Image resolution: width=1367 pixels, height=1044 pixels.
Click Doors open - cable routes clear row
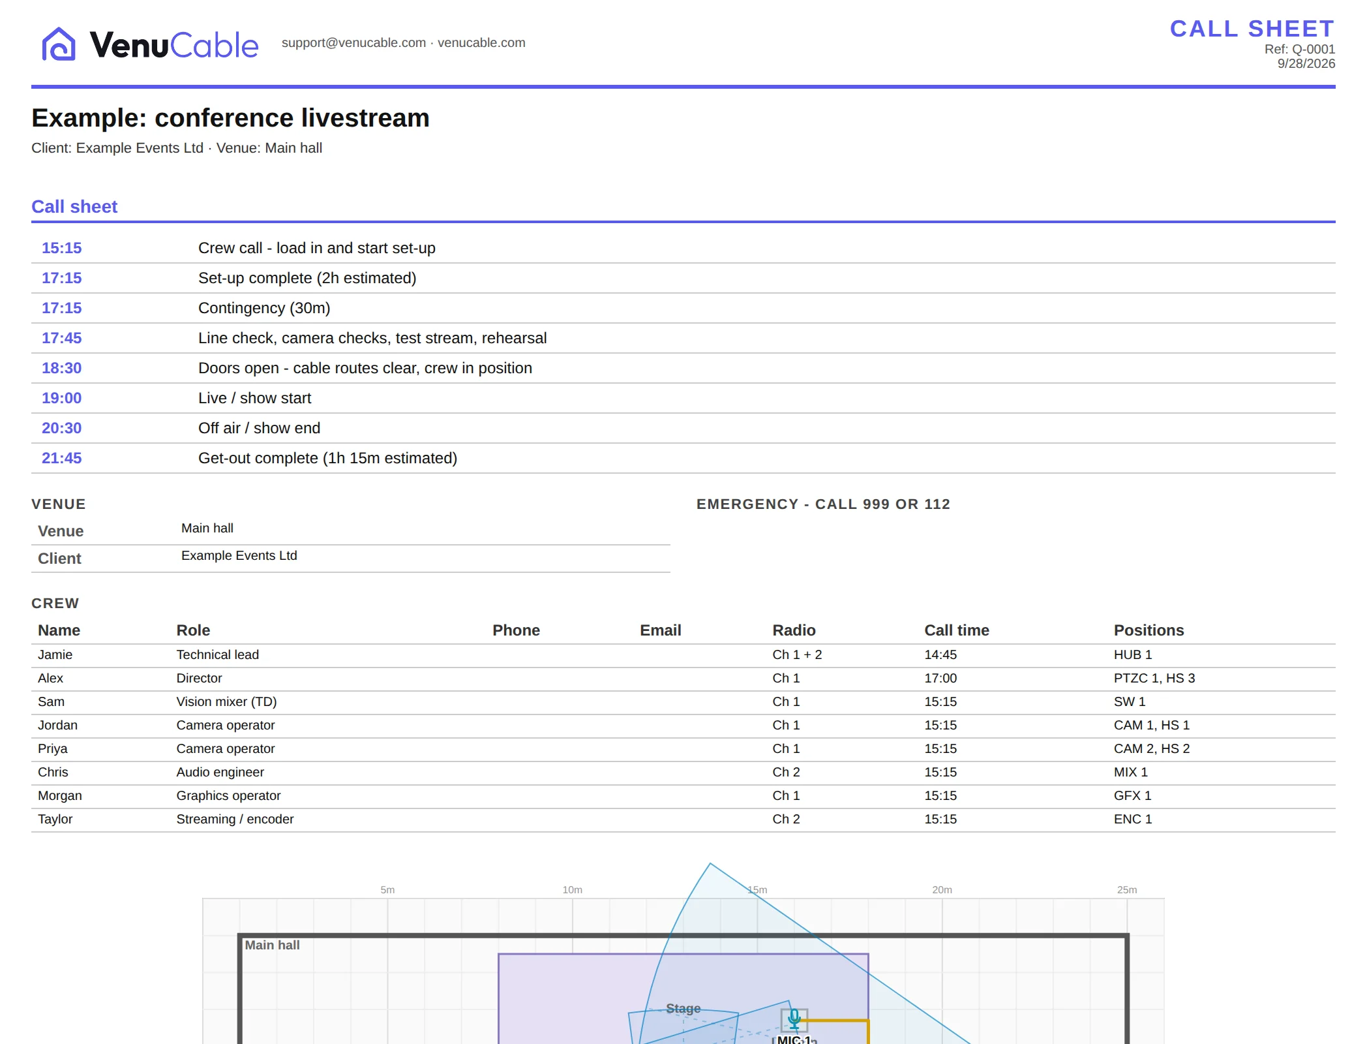point(683,368)
